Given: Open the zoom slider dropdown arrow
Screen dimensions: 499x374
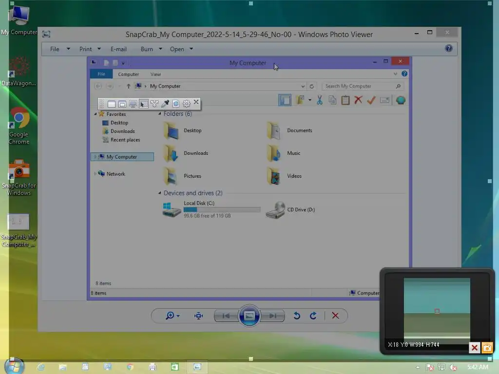Looking at the screenshot, I should click(x=178, y=316).
